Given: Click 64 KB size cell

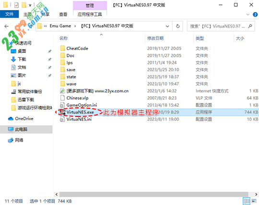Looking at the screenshot, I should point(252,98).
